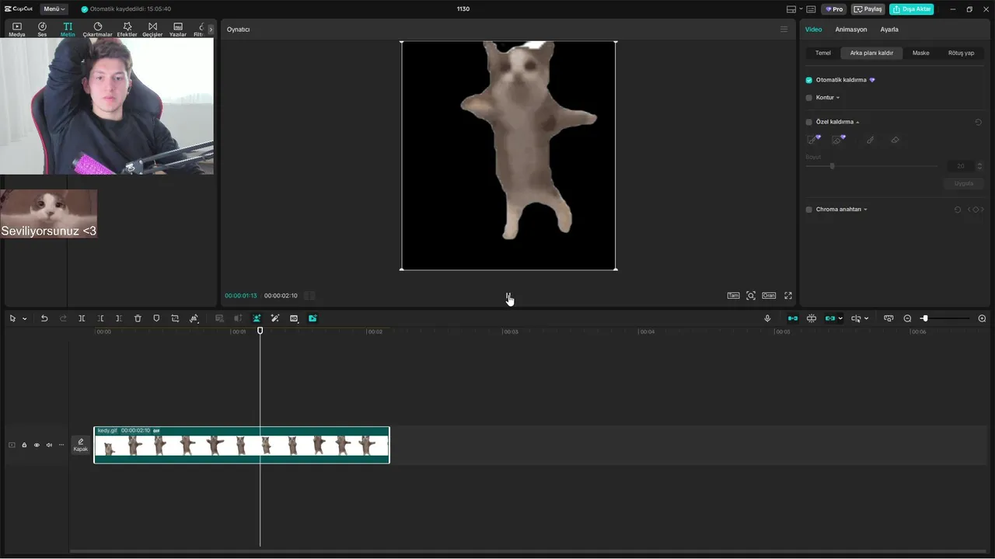The height and width of the screenshot is (559, 995).
Task: Delete right of playhead
Action: [x=119, y=318]
